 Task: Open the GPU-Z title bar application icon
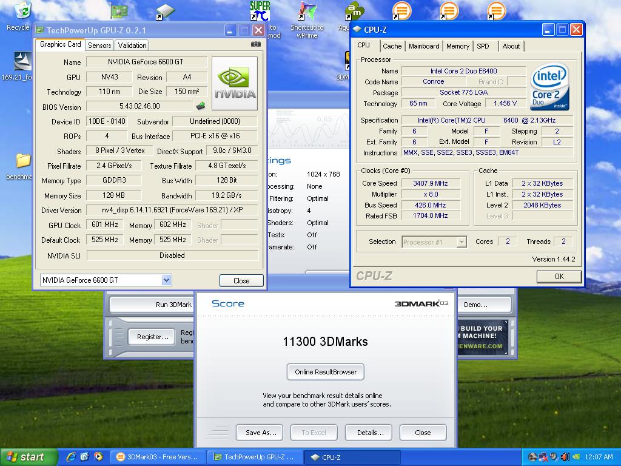click(39, 30)
